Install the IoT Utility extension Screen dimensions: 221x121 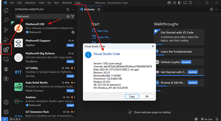click(70, 76)
